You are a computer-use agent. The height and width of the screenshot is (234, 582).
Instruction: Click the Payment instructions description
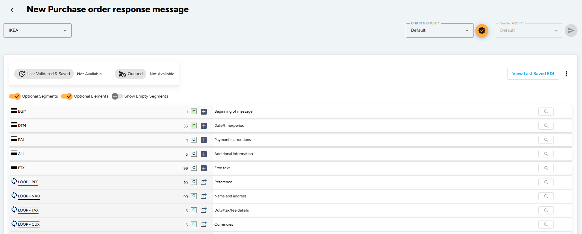tap(233, 140)
